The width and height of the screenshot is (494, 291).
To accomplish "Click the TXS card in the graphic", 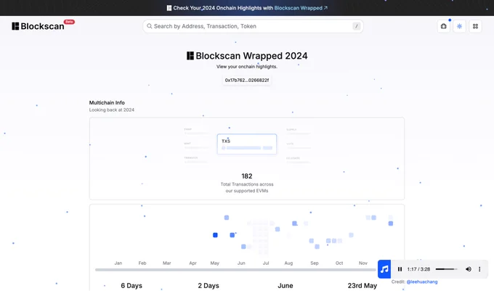I will [247, 144].
